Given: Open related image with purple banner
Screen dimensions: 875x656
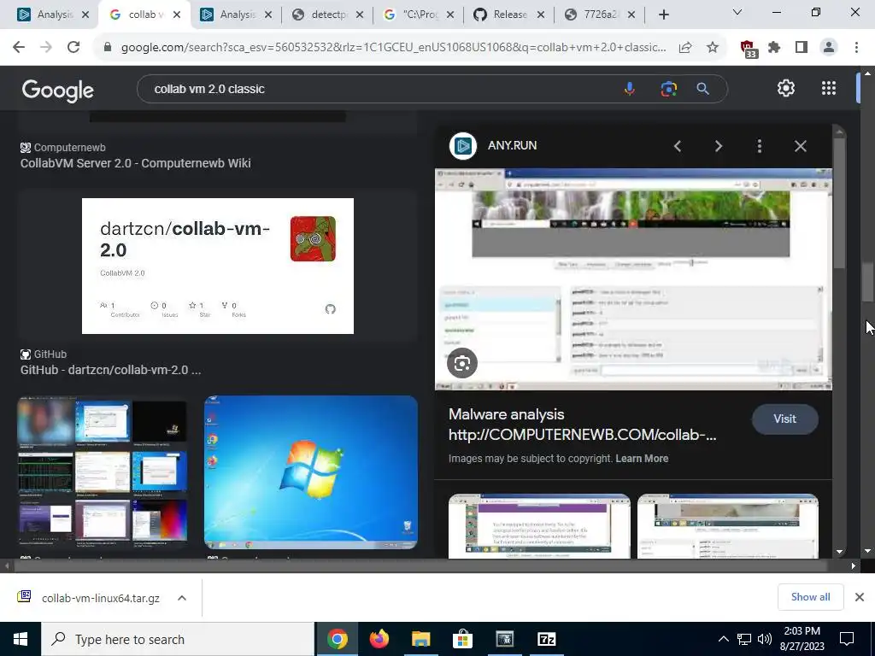Looking at the screenshot, I should coord(539,526).
